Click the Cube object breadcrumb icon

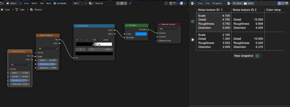coord(2,10)
